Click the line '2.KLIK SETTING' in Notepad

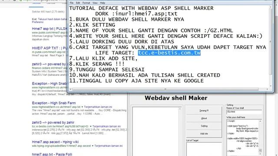coord(92,25)
